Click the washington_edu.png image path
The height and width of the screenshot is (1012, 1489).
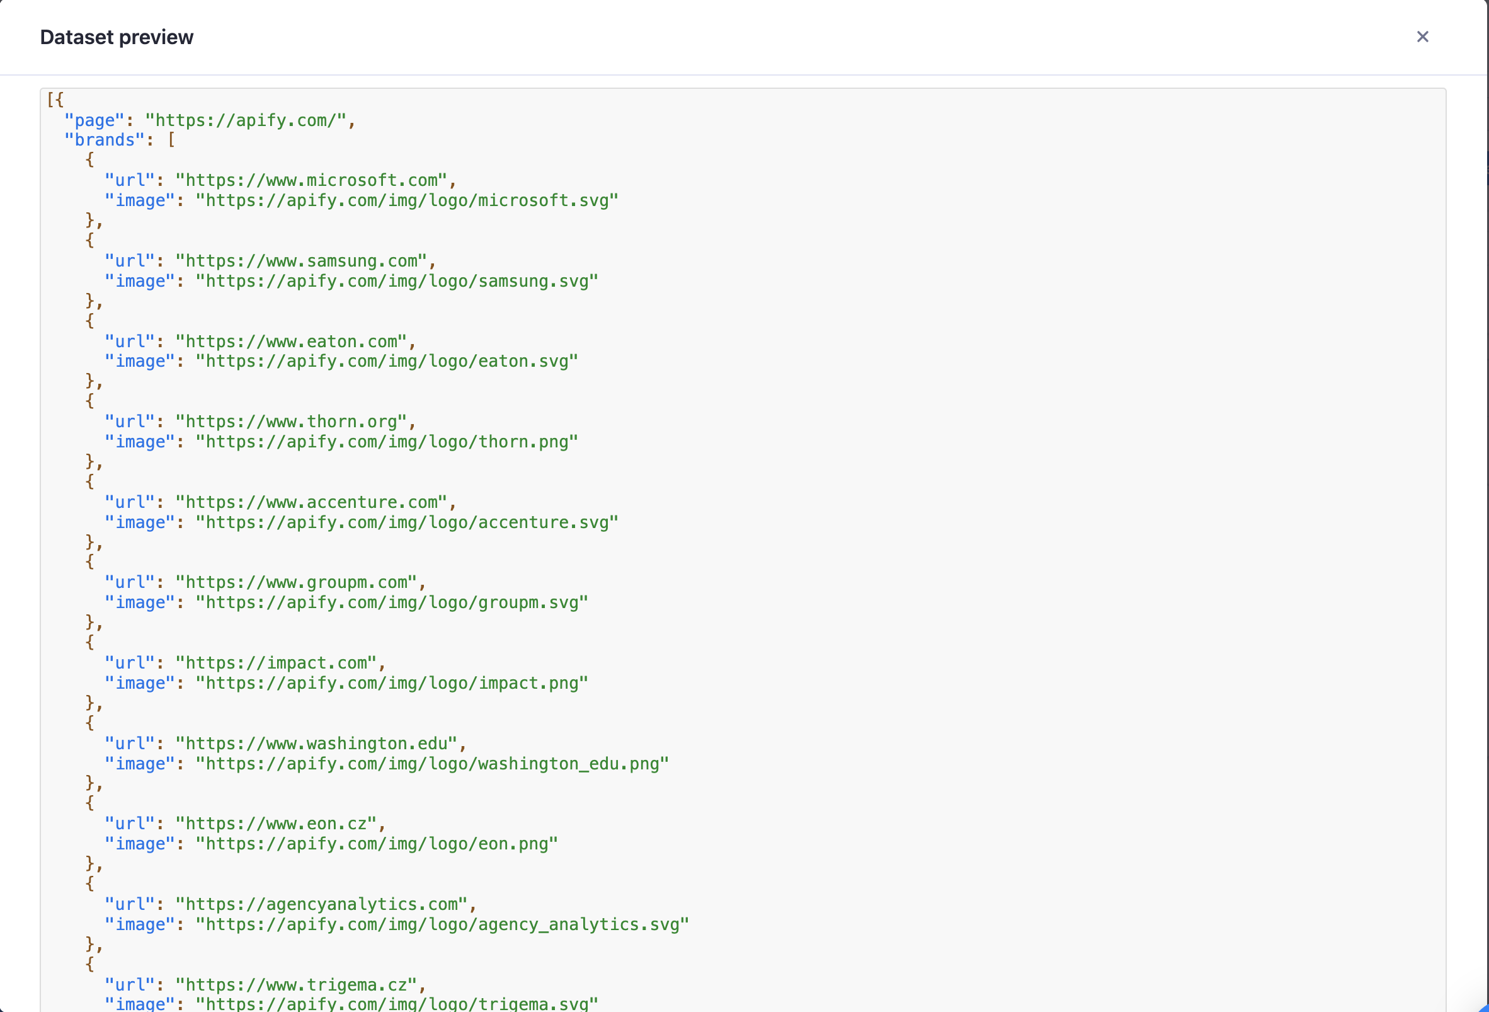pyautogui.click(x=432, y=763)
